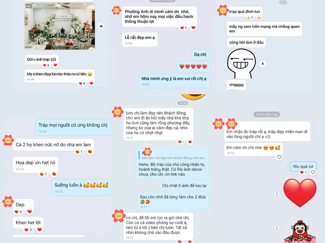Toggle heart outline under 'Em cảm ơn chị nhé'
Viewport: 325px width, 243px height.
pos(279,157)
